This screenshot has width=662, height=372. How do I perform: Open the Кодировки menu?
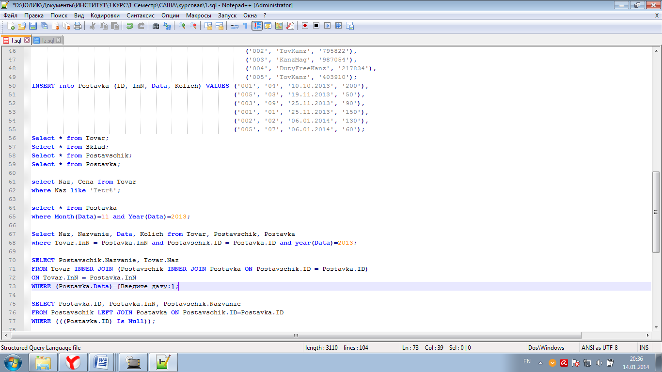pos(105,15)
